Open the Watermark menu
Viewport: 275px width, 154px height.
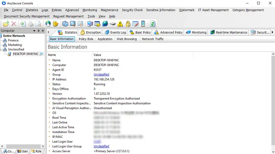point(187,10)
